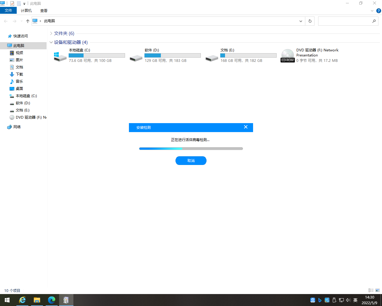The width and height of the screenshot is (382, 306).
Task: Switch to large icons view in status bar
Action: point(378,290)
